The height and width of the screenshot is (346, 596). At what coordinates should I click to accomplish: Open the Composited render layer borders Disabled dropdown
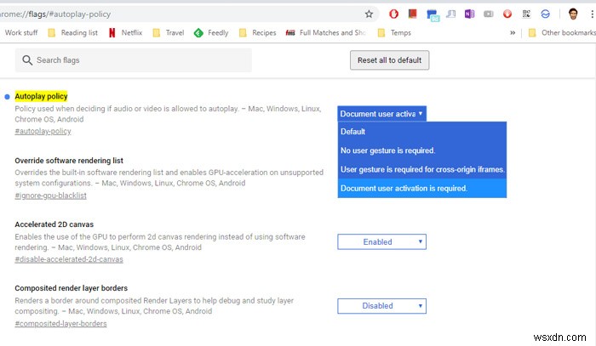pos(381,306)
